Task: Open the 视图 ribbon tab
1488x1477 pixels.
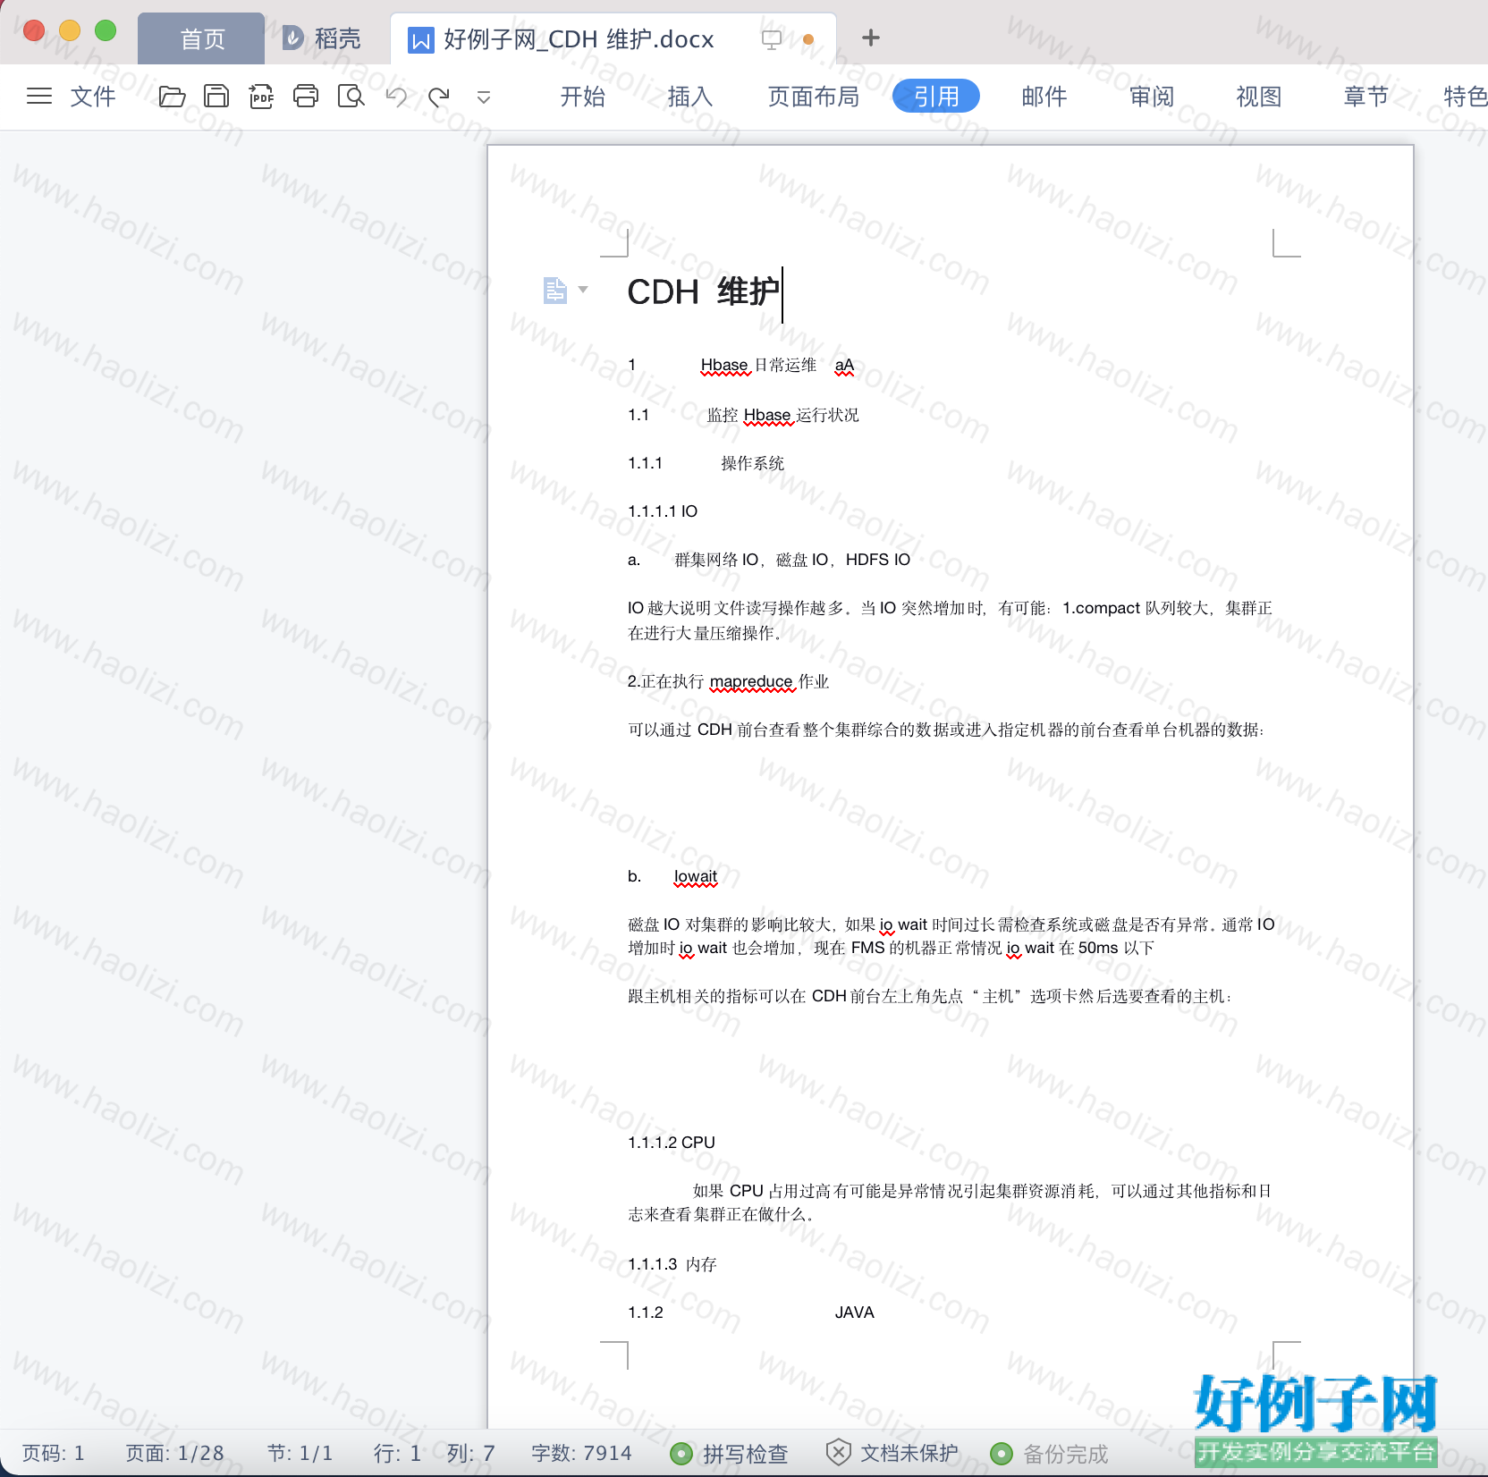Action: (1259, 97)
